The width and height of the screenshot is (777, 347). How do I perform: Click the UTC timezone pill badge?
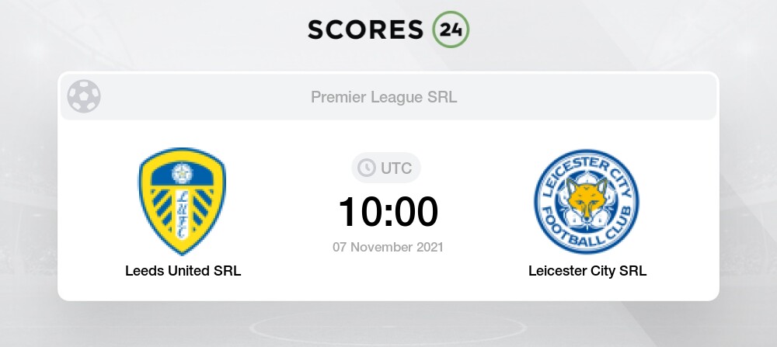[386, 168]
